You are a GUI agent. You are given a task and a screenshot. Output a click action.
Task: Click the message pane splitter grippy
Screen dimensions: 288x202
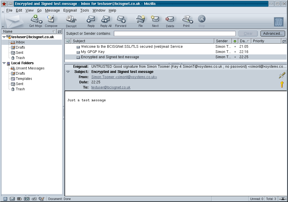(x=176, y=63)
